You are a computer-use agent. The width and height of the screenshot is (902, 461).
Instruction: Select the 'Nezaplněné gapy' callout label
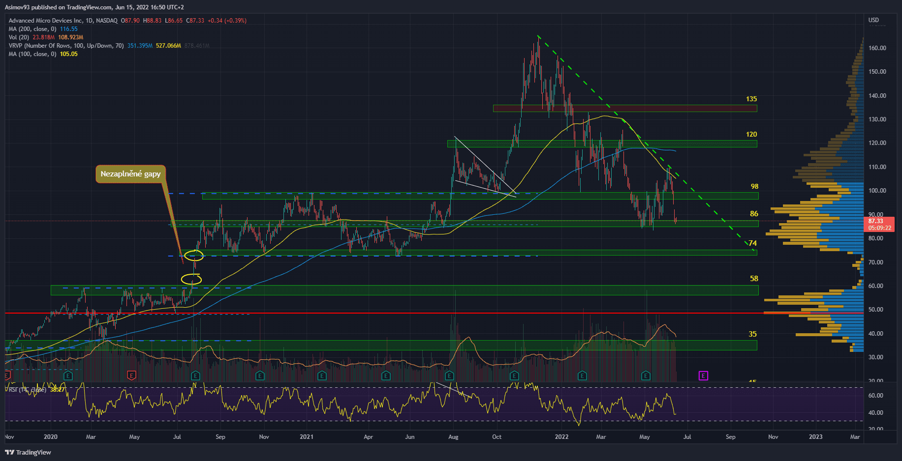[x=130, y=174]
